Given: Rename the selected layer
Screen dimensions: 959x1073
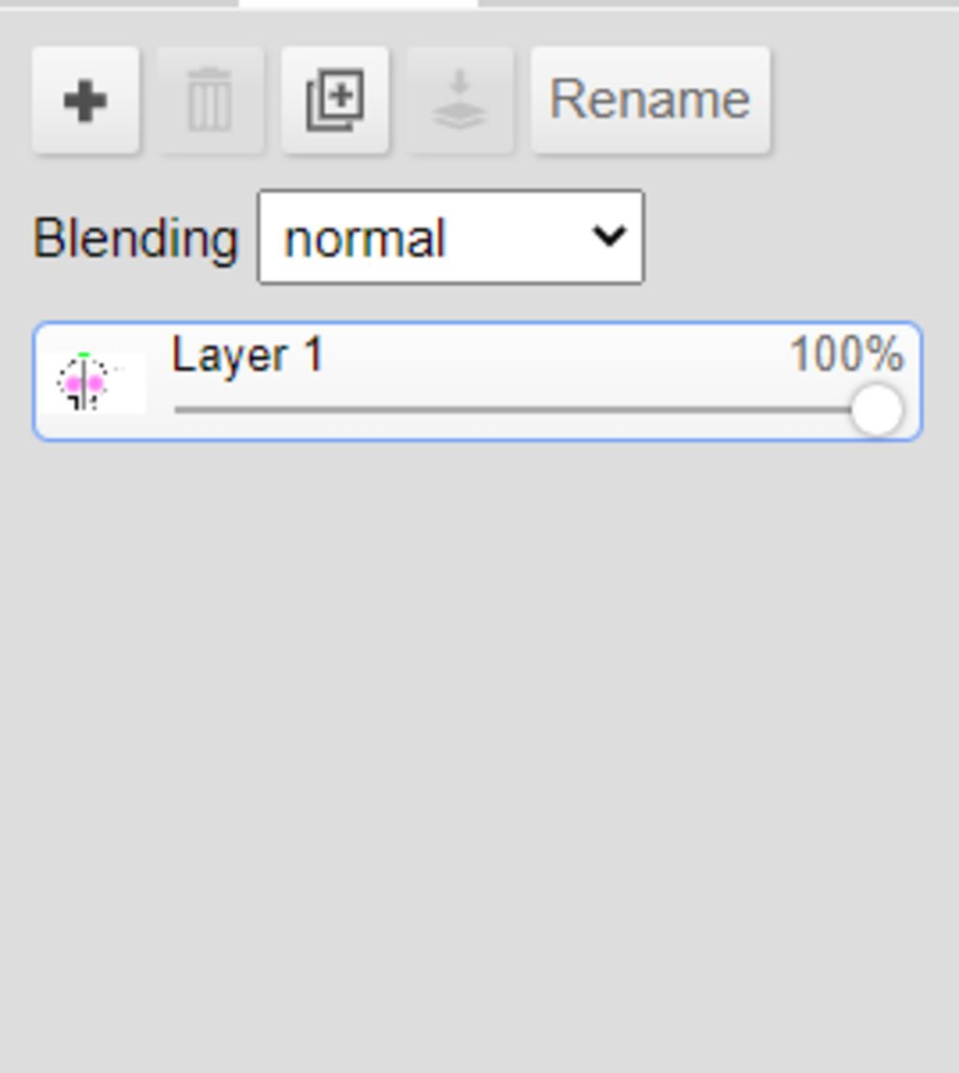Looking at the screenshot, I should click(x=650, y=100).
